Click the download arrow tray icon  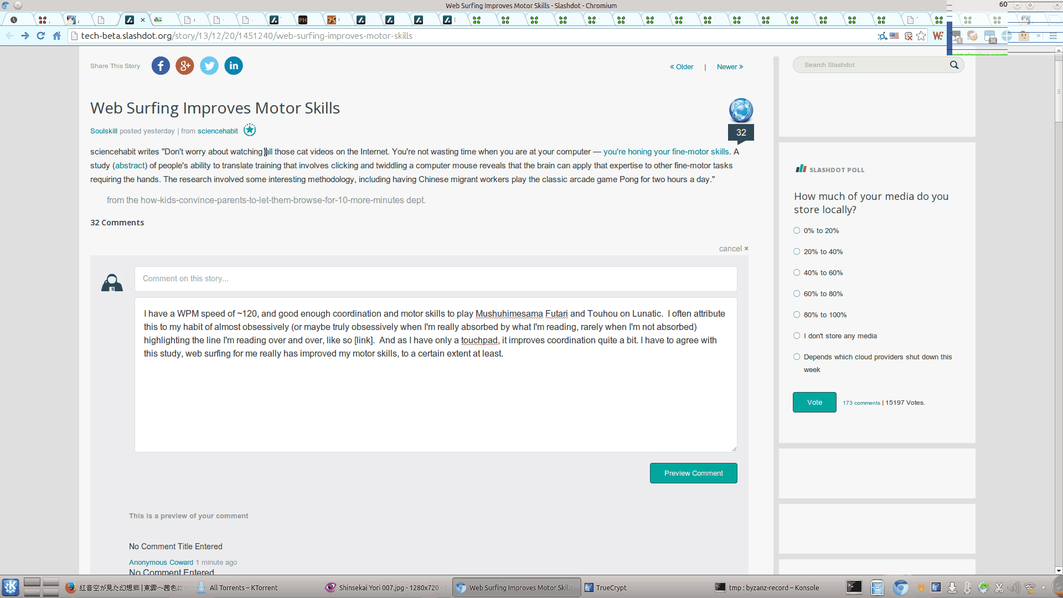pyautogui.click(x=952, y=587)
